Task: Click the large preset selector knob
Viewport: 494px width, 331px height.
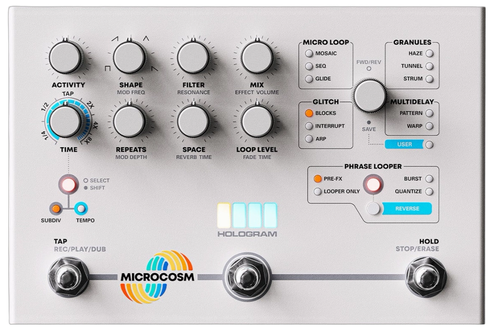Action: tap(370, 96)
